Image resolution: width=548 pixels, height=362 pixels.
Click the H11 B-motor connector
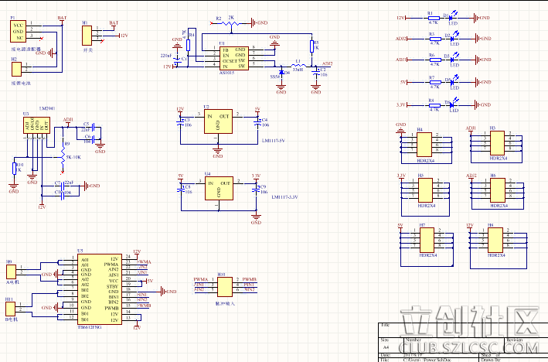click(13, 308)
